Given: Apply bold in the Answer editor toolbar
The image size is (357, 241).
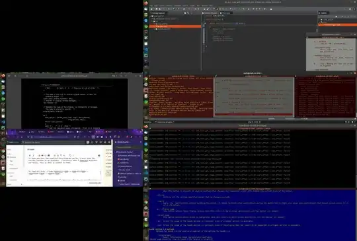Looking at the screenshot, I should pyautogui.click(x=30, y=156).
